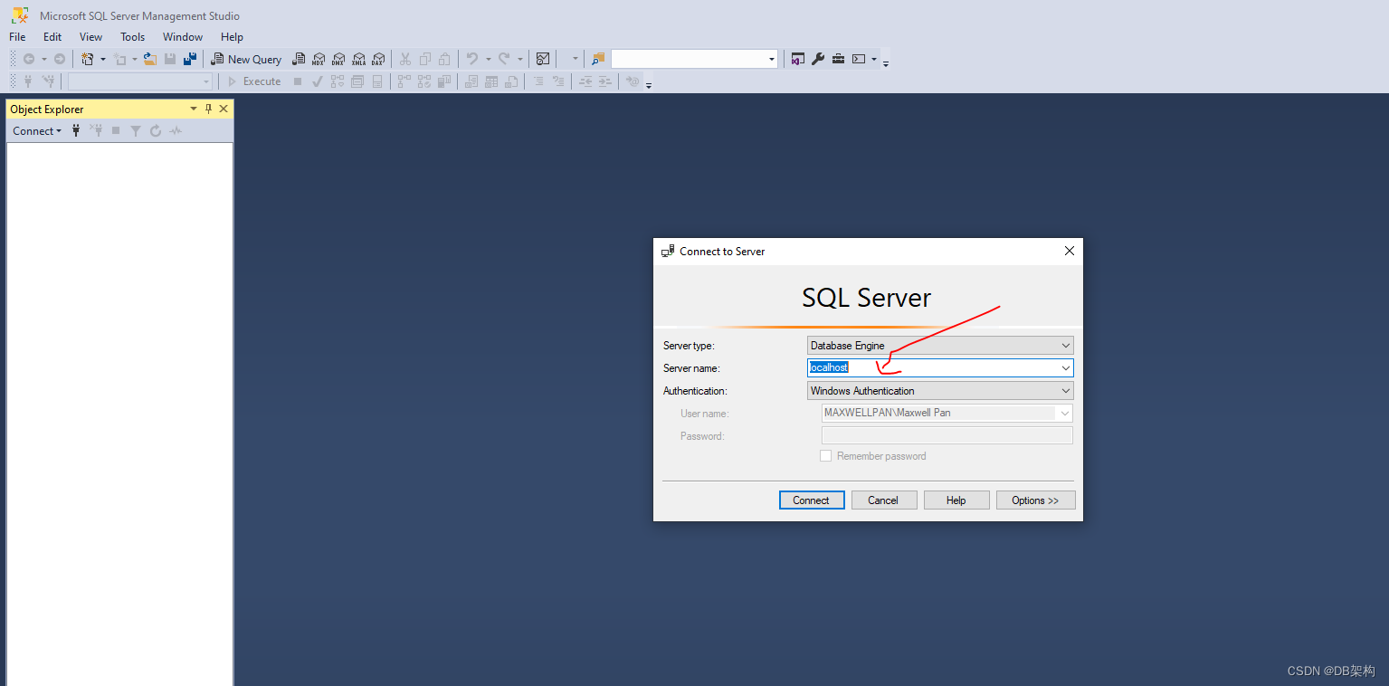Viewport: 1389px width, 686px height.
Task: Toggle the Remember password checkbox
Action: point(825,456)
